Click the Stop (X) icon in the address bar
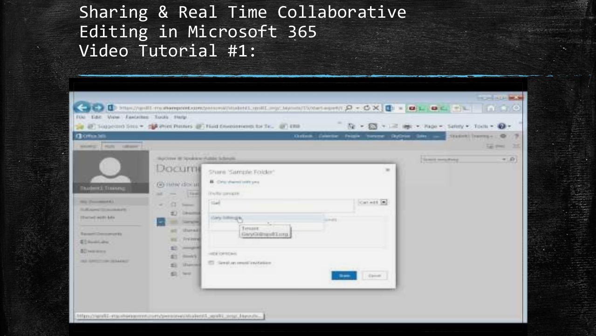This screenshot has width=596, height=336. (376, 108)
